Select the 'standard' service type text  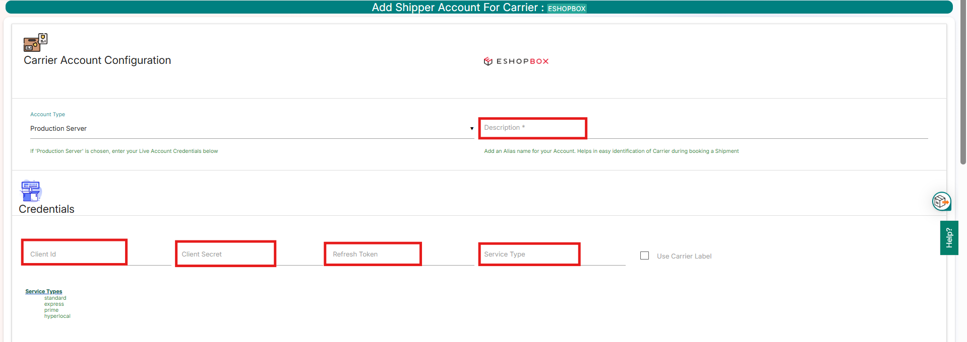pyautogui.click(x=55, y=298)
